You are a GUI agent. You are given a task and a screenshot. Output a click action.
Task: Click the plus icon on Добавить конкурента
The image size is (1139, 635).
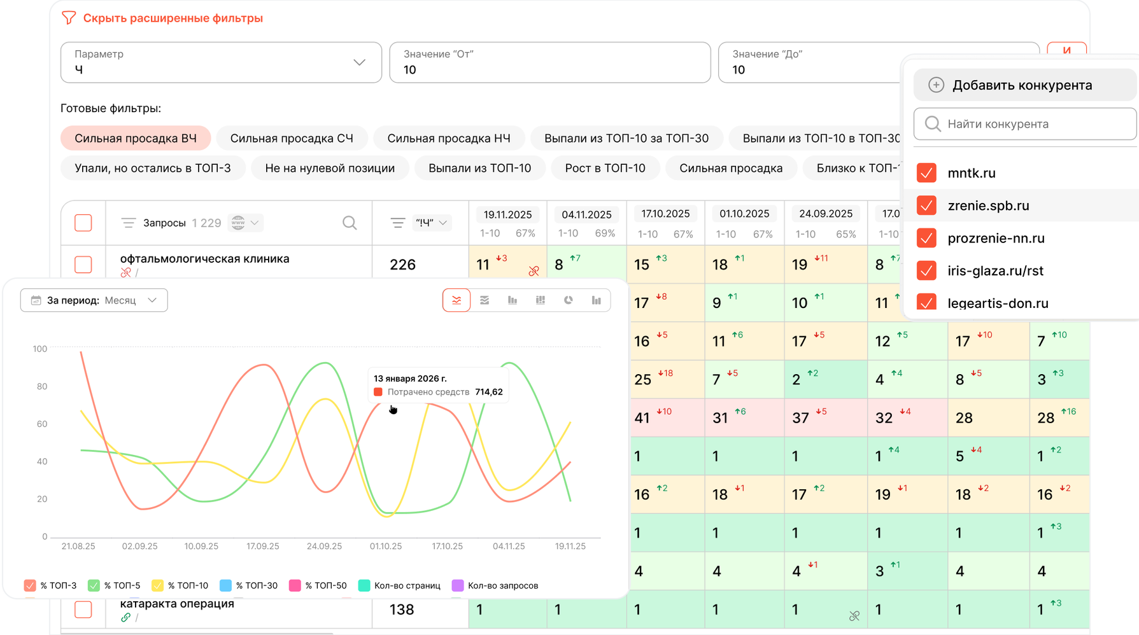pyautogui.click(x=936, y=85)
